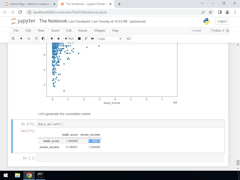Open the terminal taskbar icon
This screenshot has width=240, height=180.
pos(40,176)
